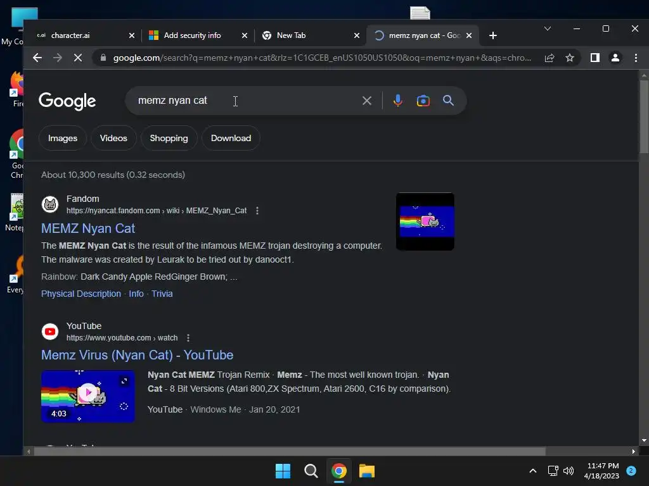Jump to Physical Description section
Image resolution: width=649 pixels, height=486 pixels.
pos(81,294)
